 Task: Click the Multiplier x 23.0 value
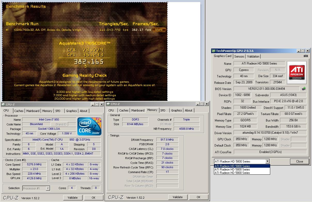34,169
